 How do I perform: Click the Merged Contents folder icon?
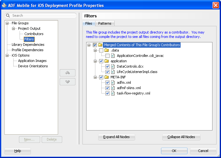(x=100, y=45)
